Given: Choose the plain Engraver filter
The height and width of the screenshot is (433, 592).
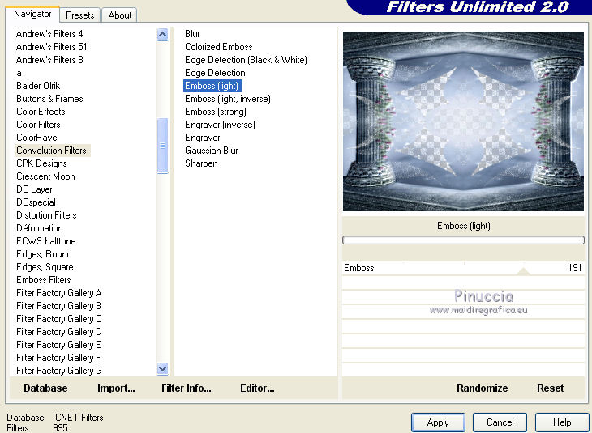Looking at the screenshot, I should [203, 138].
